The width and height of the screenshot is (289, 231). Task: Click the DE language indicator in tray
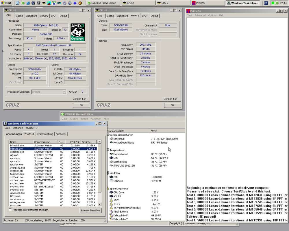[266, 3]
